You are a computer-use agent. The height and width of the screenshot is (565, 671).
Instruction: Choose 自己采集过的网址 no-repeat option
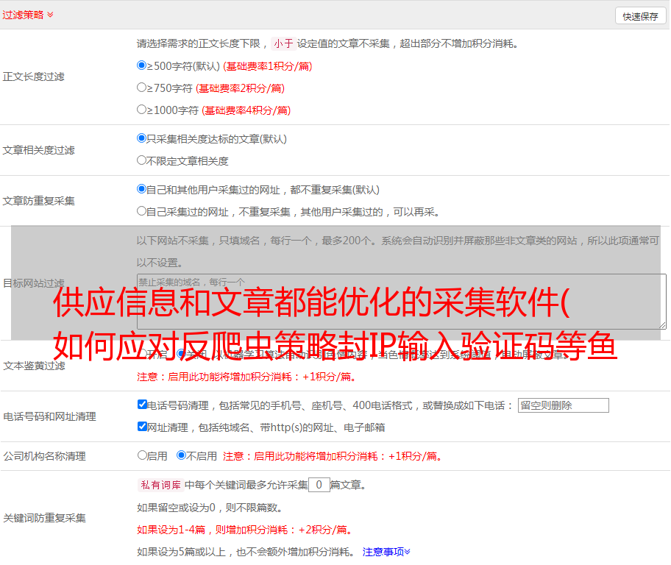(142, 211)
